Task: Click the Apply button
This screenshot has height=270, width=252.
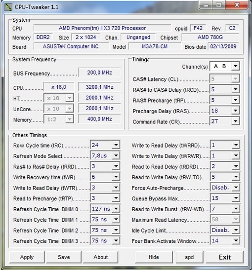Action: [x=27, y=257]
